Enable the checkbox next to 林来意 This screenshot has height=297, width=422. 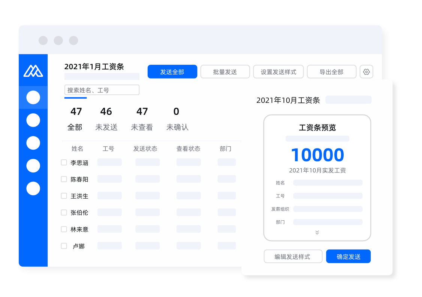[x=64, y=229]
